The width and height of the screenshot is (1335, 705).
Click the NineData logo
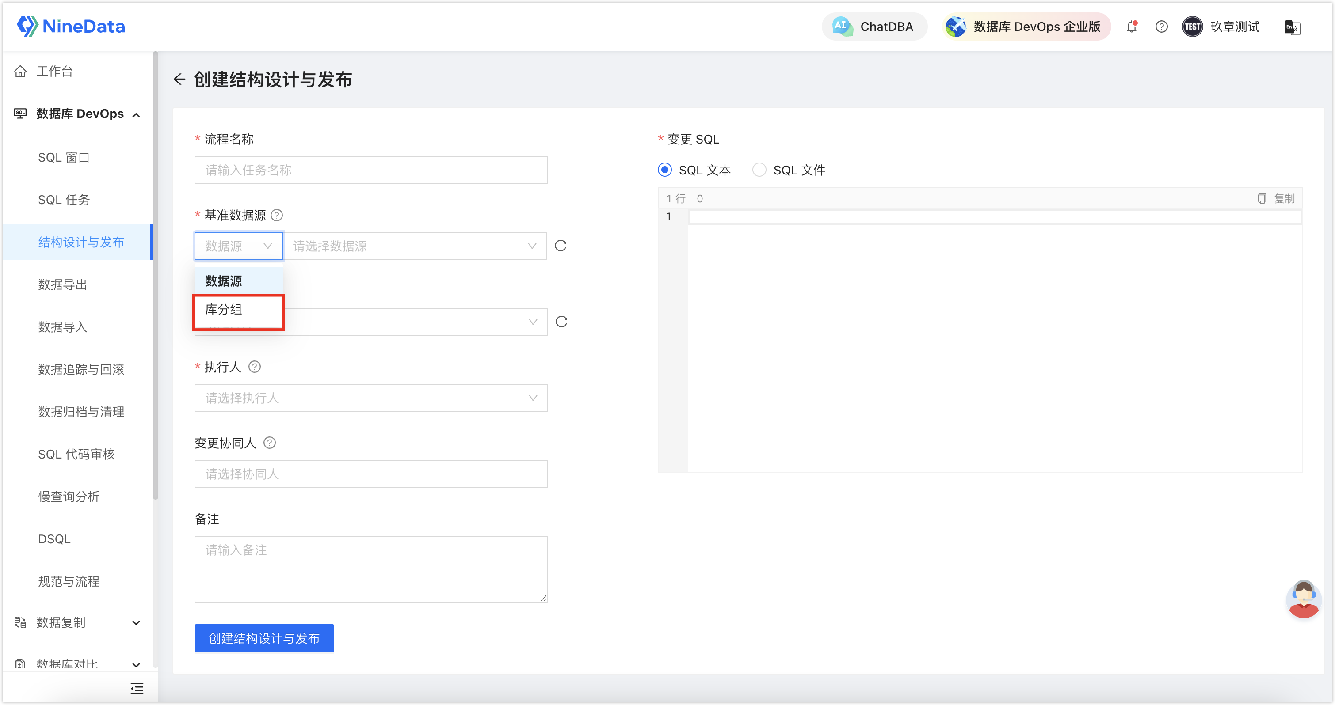[70, 26]
